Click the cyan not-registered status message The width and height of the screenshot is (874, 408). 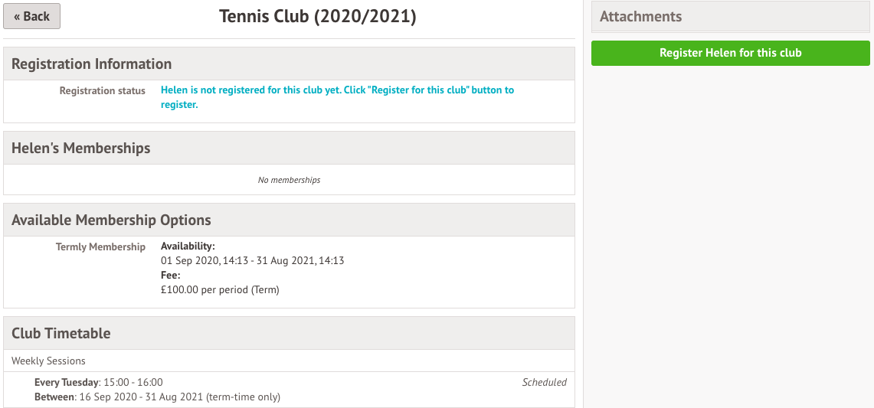click(337, 97)
